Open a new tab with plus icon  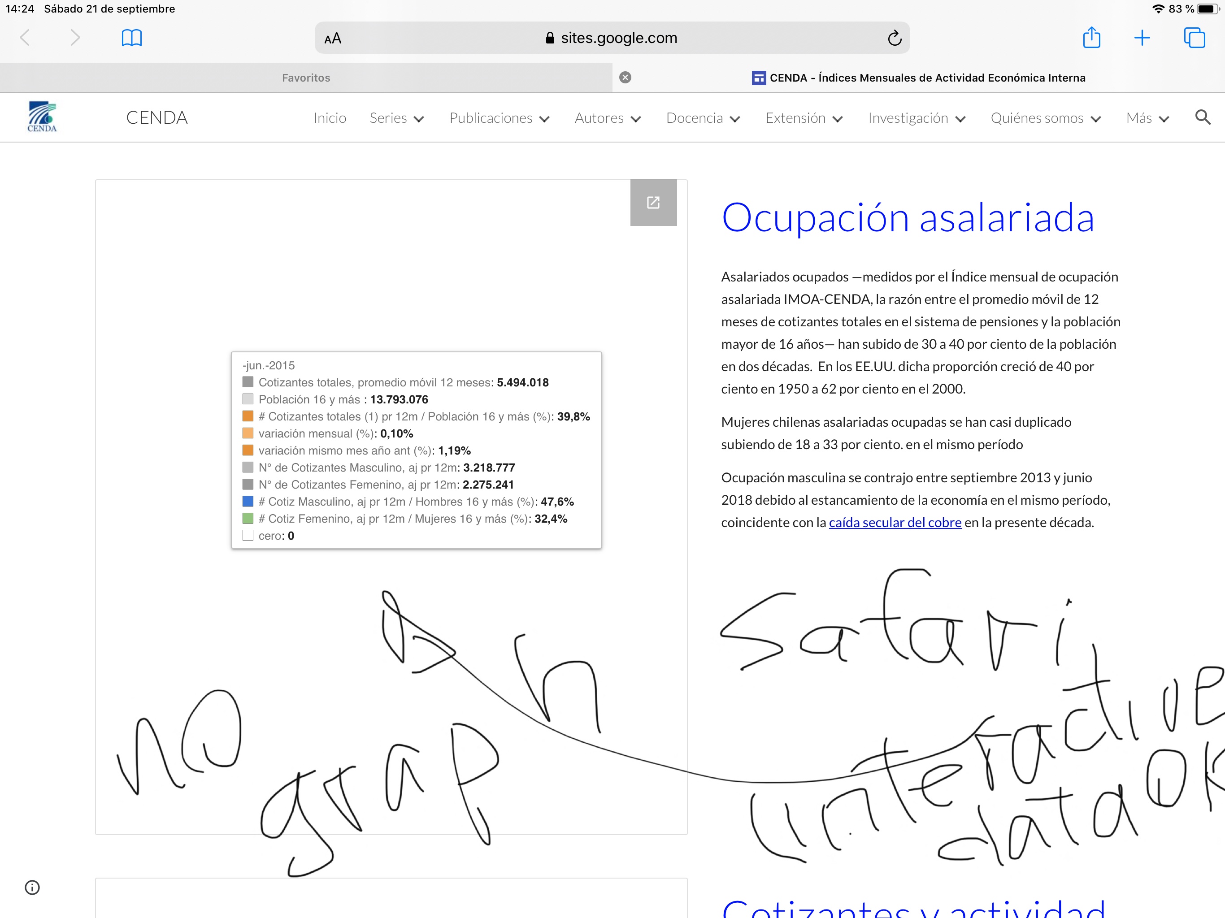coord(1142,38)
